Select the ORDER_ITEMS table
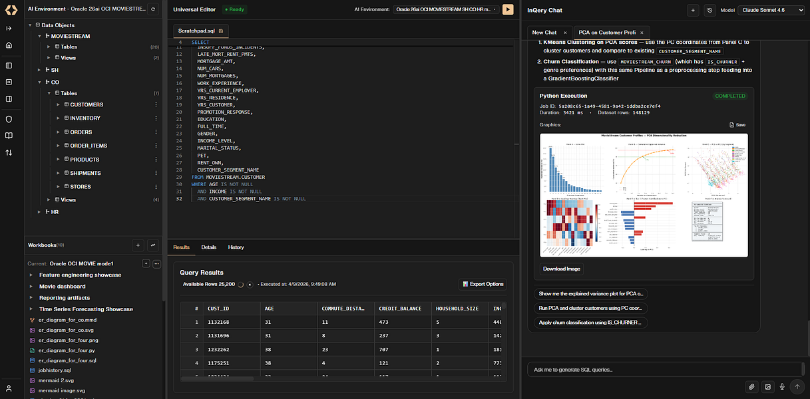The image size is (810, 399). [89, 146]
